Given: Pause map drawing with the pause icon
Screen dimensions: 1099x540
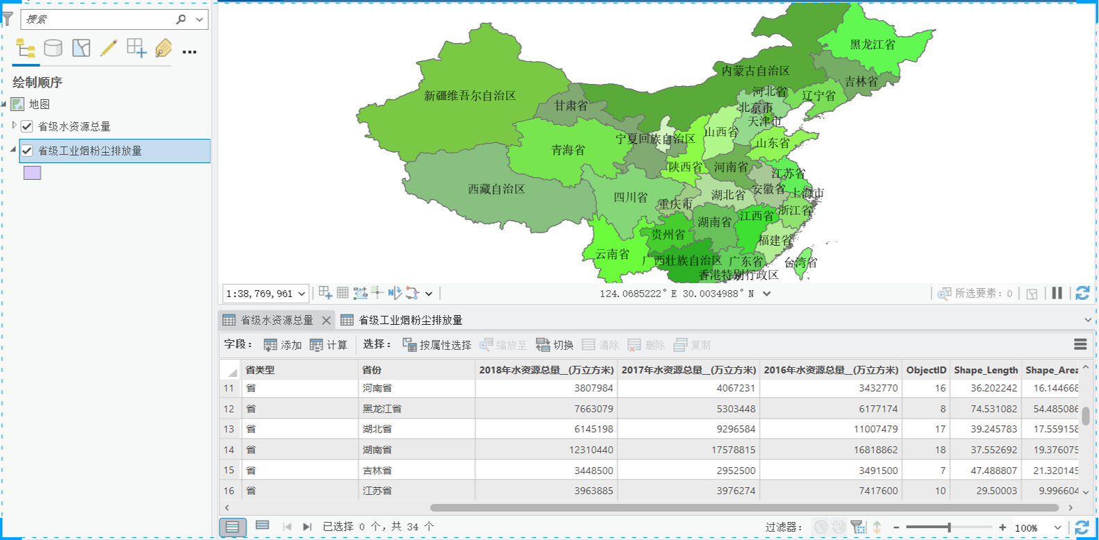Looking at the screenshot, I should click(1057, 293).
